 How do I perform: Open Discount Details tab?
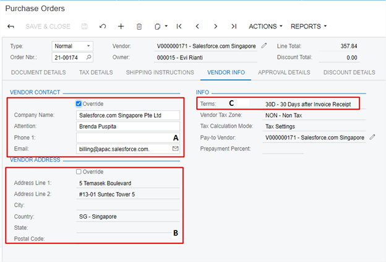[x=350, y=72]
